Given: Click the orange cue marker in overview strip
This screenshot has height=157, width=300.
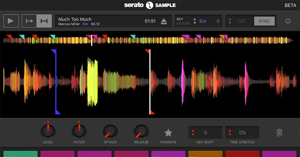Looking at the screenshot, I should coord(222,37).
